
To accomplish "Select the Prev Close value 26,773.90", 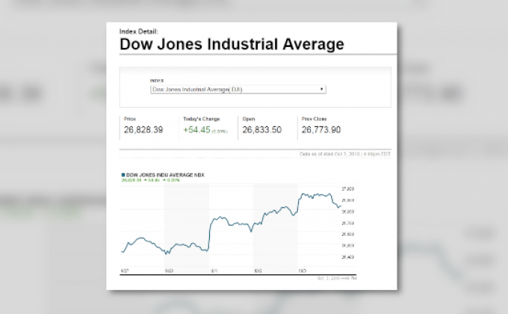I will coord(321,130).
